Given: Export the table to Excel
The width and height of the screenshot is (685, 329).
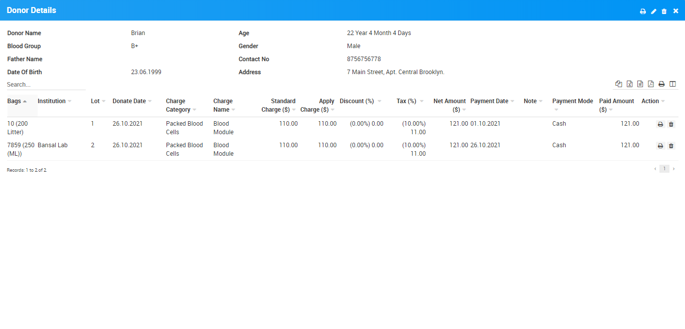Looking at the screenshot, I should 629,84.
